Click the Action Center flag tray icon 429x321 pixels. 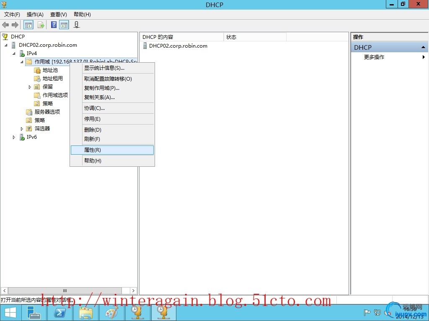click(367, 313)
